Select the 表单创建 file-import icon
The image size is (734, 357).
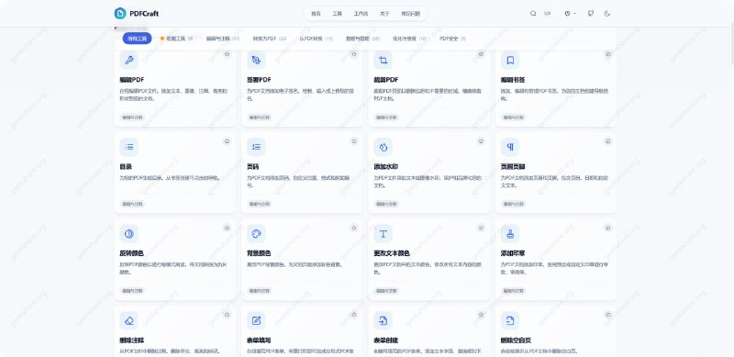click(384, 320)
